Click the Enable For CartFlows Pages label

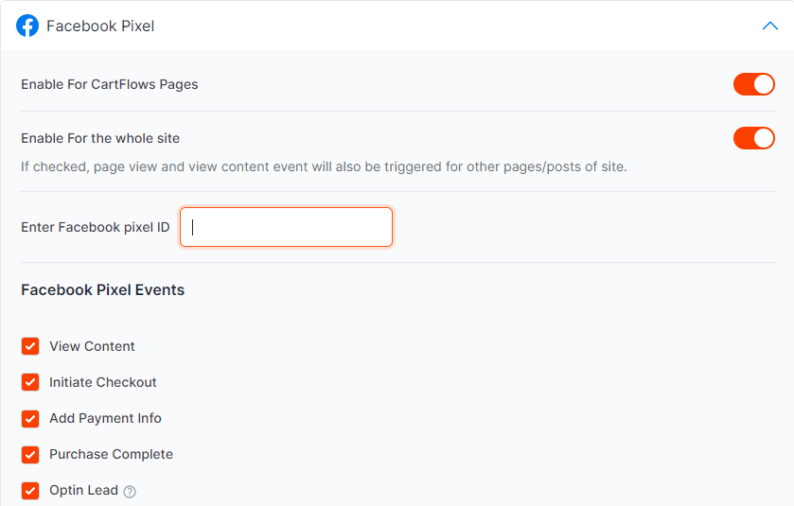110,84
